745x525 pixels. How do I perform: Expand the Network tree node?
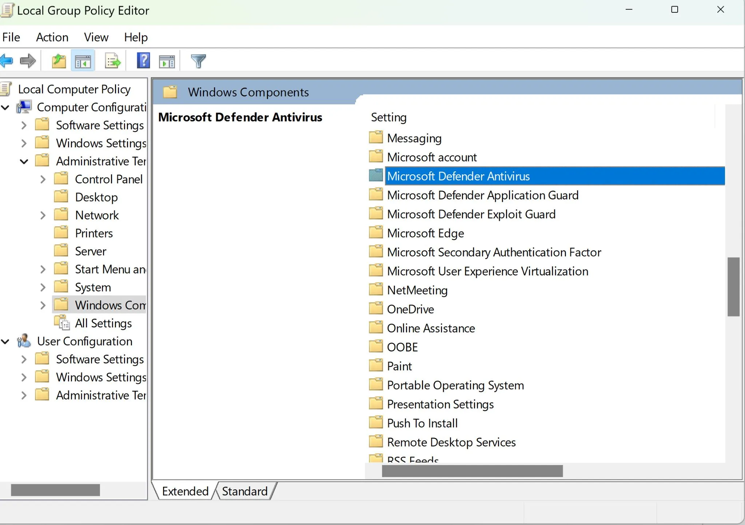(43, 215)
